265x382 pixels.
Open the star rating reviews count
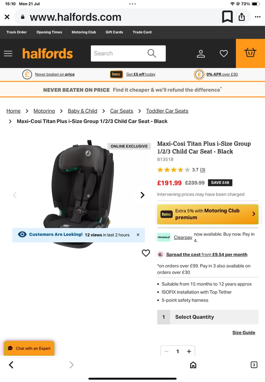(202, 170)
